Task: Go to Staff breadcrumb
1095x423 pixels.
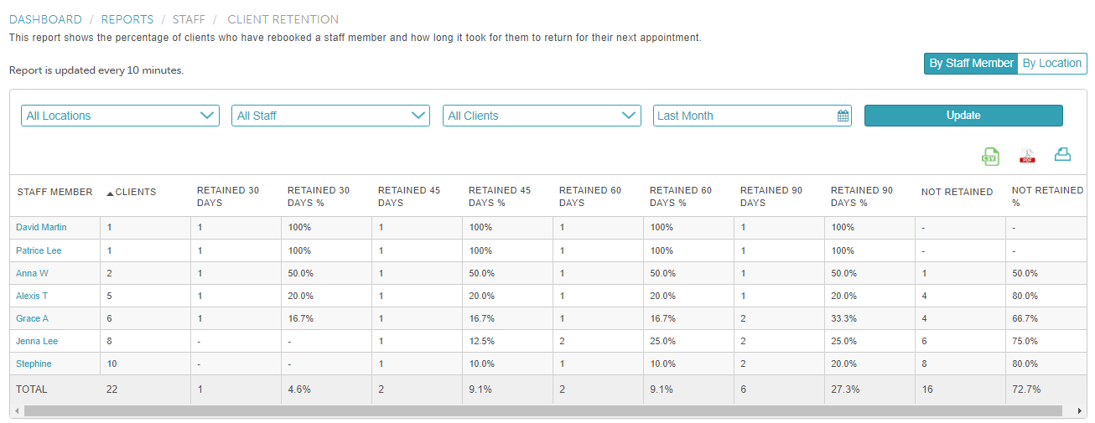Action: (189, 19)
